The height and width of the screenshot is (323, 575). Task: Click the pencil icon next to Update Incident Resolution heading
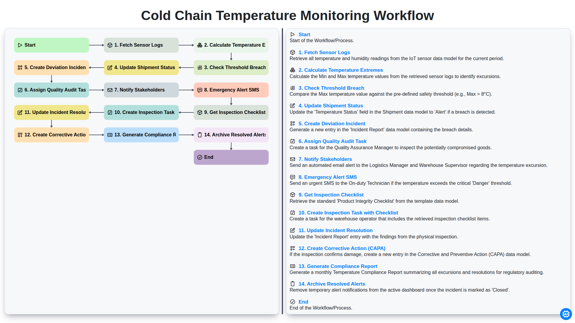[293, 230]
